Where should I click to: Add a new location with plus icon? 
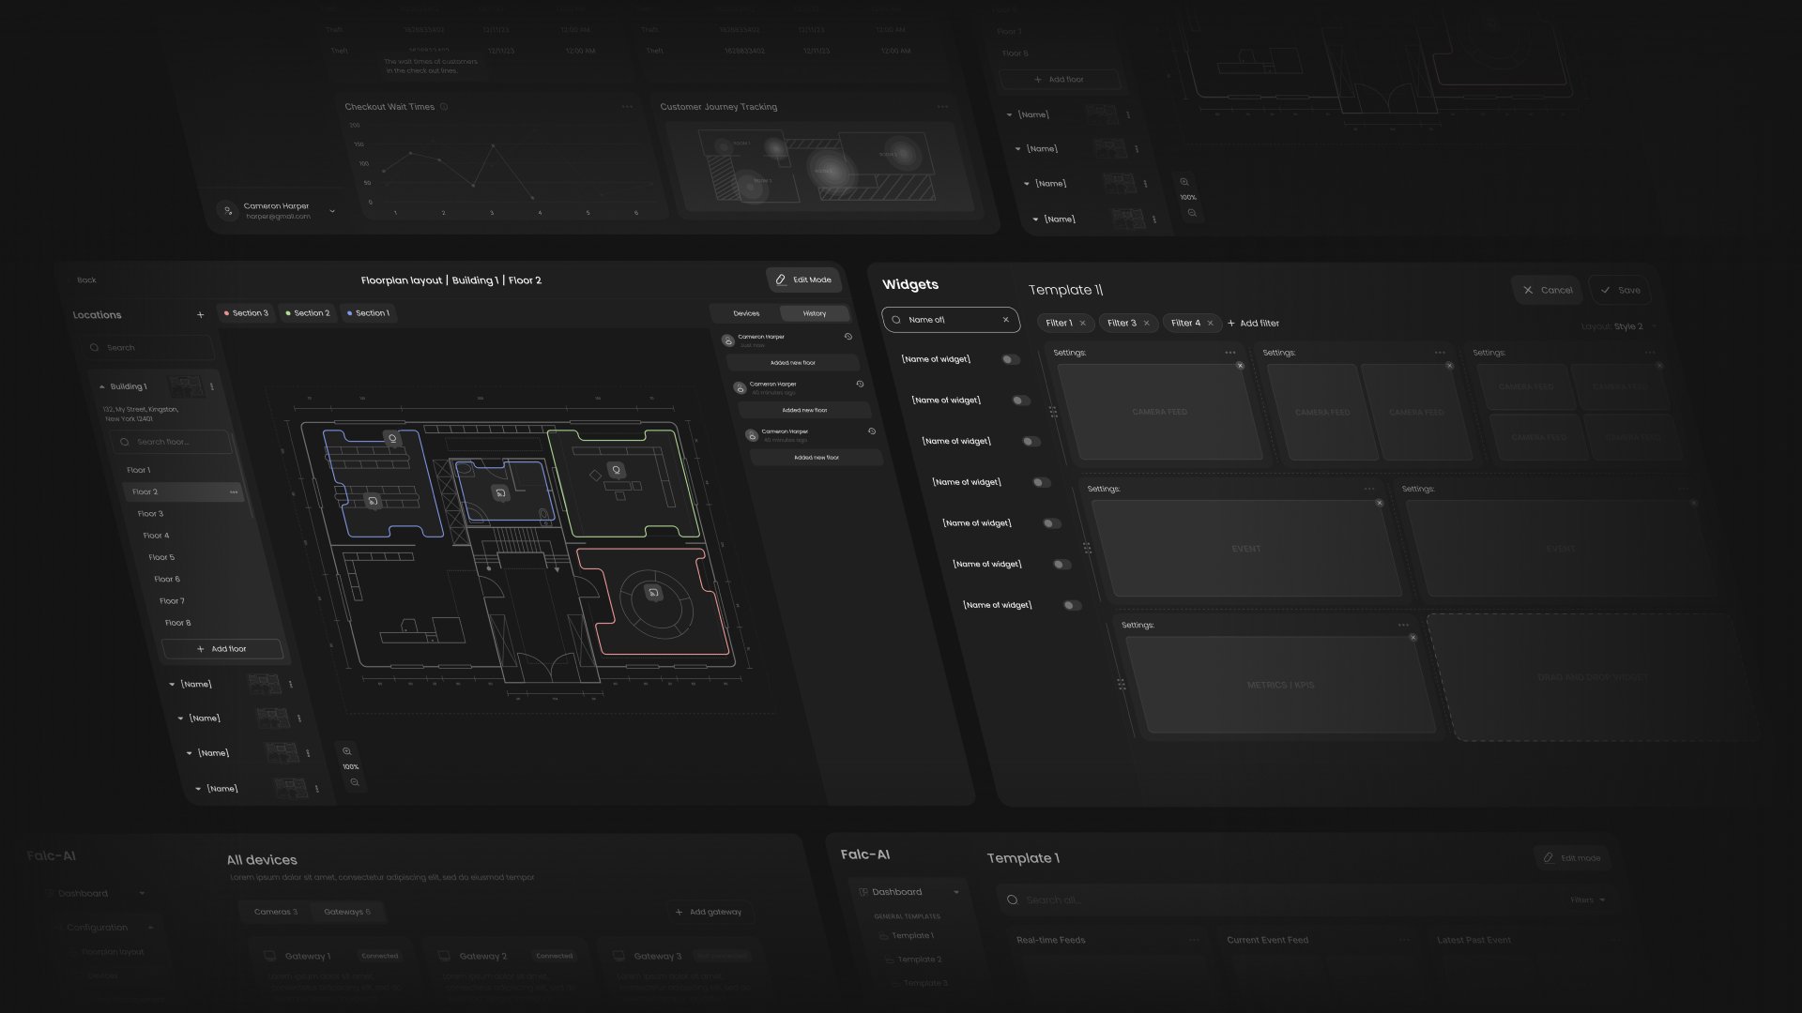coord(200,315)
